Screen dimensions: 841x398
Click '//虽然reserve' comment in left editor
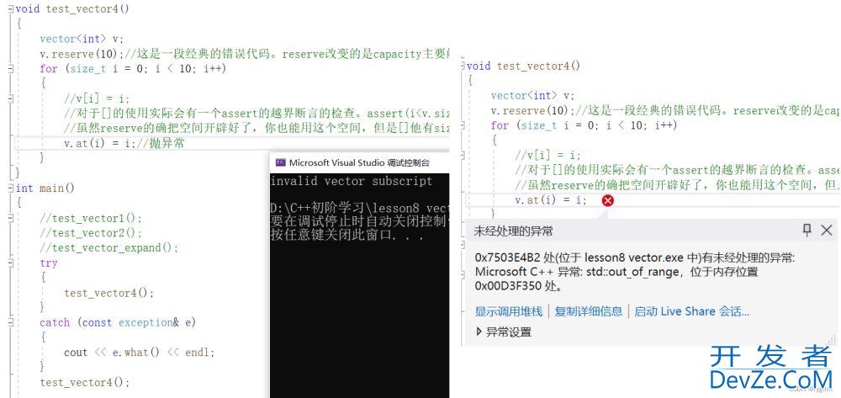[257, 129]
